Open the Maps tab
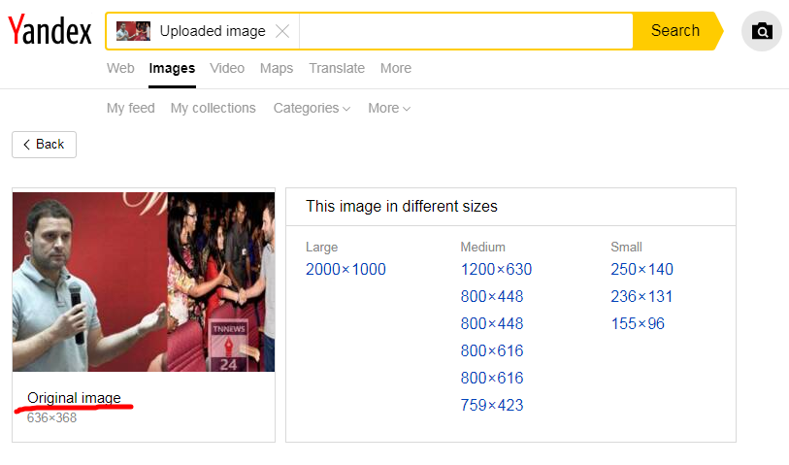This screenshot has height=465, width=789. [x=277, y=69]
